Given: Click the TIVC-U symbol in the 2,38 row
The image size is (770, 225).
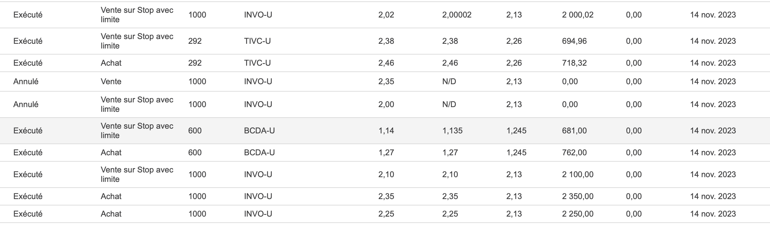Looking at the screenshot, I should 257,41.
